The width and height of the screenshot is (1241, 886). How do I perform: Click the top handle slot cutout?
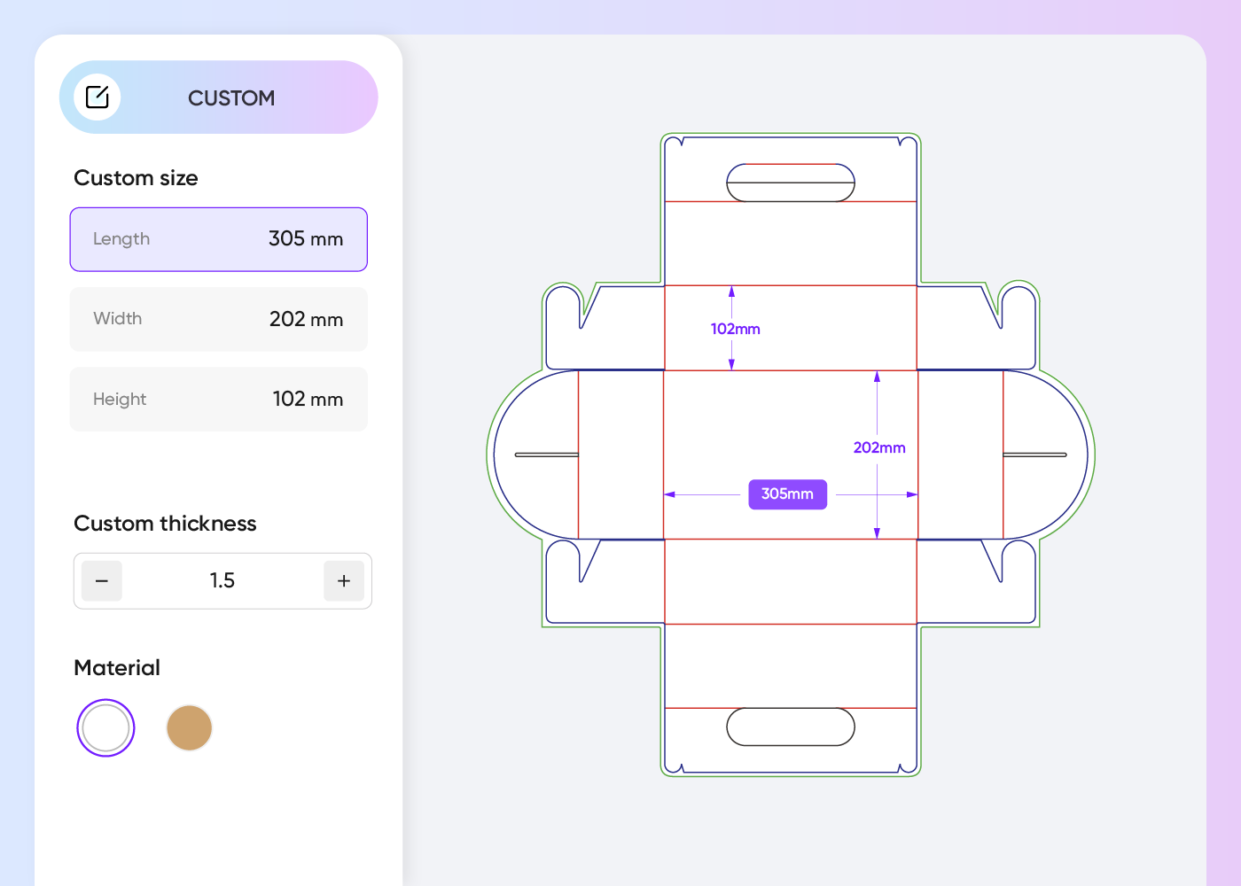point(790,183)
